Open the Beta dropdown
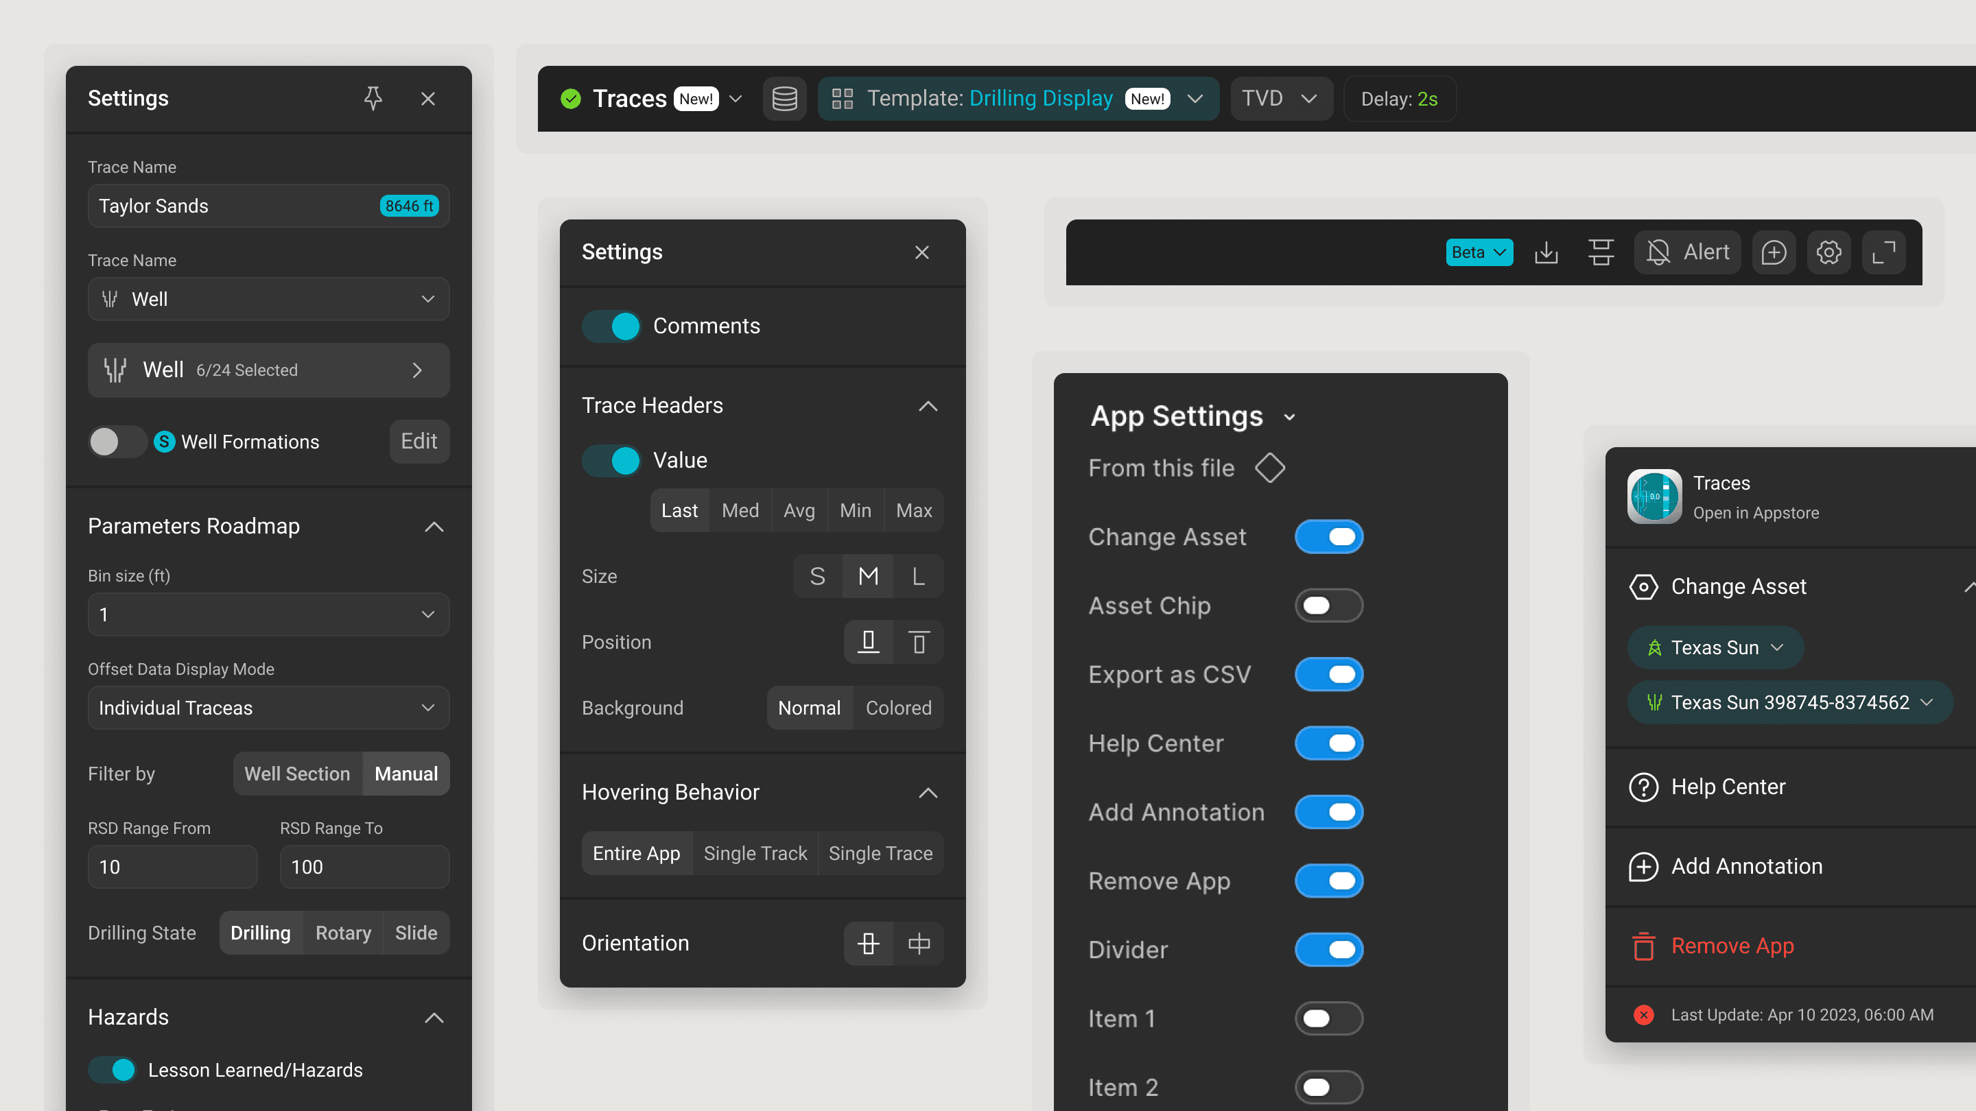Image resolution: width=1976 pixels, height=1111 pixels. coord(1479,252)
